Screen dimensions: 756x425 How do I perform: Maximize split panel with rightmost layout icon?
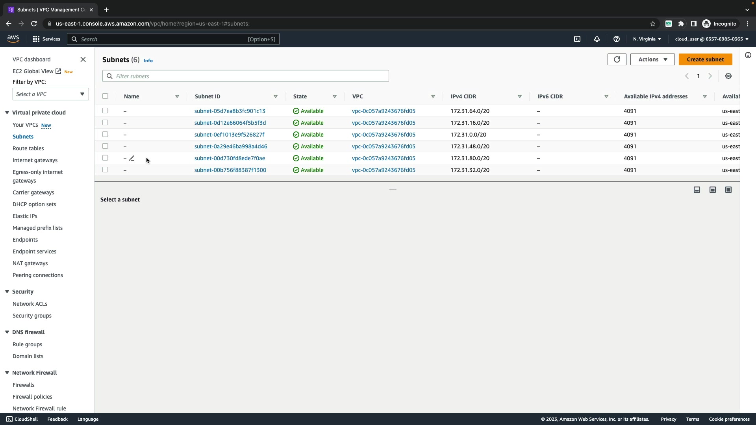(728, 190)
